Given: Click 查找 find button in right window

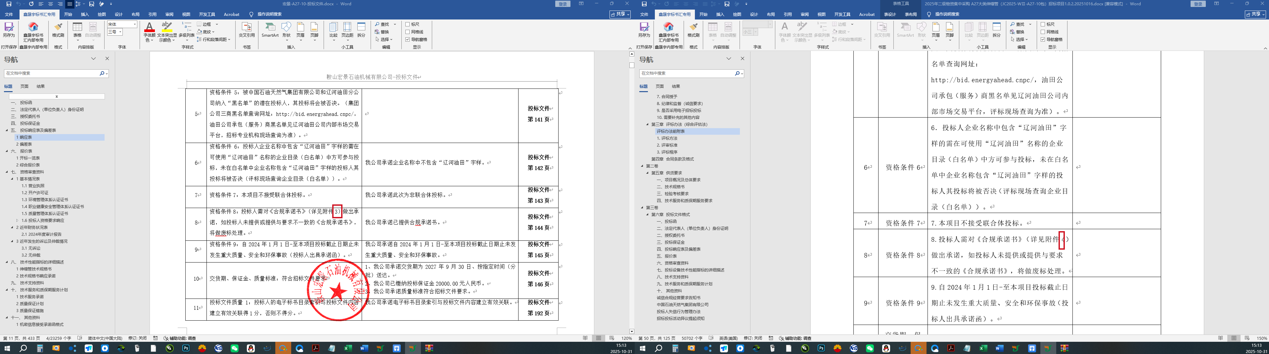Looking at the screenshot, I should pyautogui.click(x=1018, y=24).
